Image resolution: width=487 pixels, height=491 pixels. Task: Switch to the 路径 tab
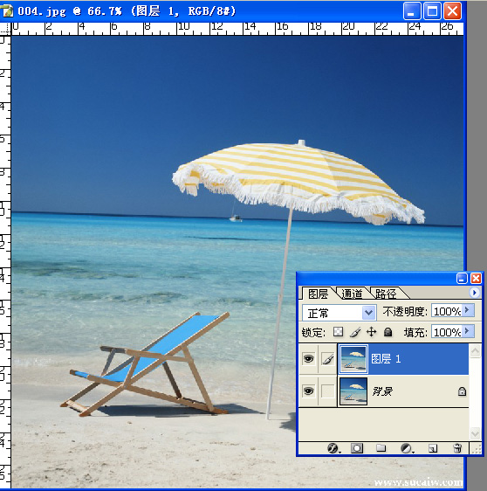tap(386, 294)
